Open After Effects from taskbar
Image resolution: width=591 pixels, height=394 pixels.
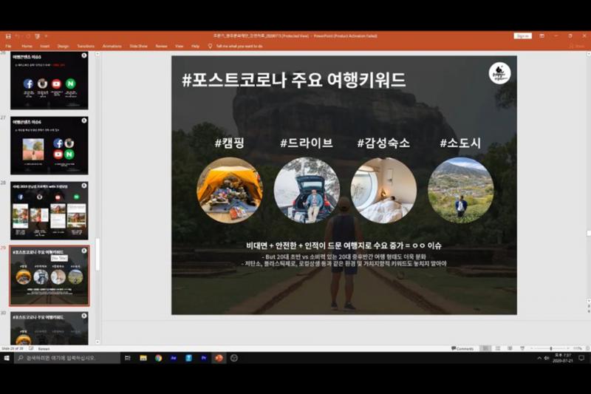(174, 358)
